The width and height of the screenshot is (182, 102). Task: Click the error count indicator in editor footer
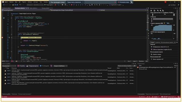pos(13,61)
